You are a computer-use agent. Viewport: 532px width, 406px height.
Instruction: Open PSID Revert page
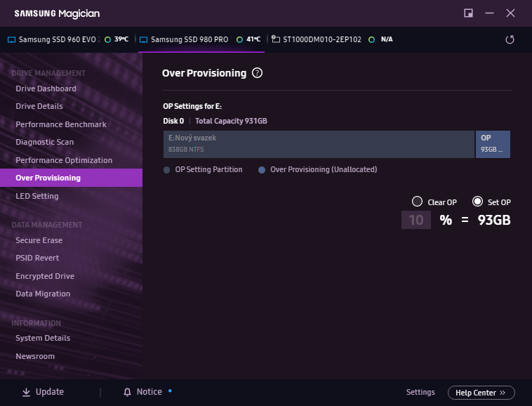[x=37, y=258]
